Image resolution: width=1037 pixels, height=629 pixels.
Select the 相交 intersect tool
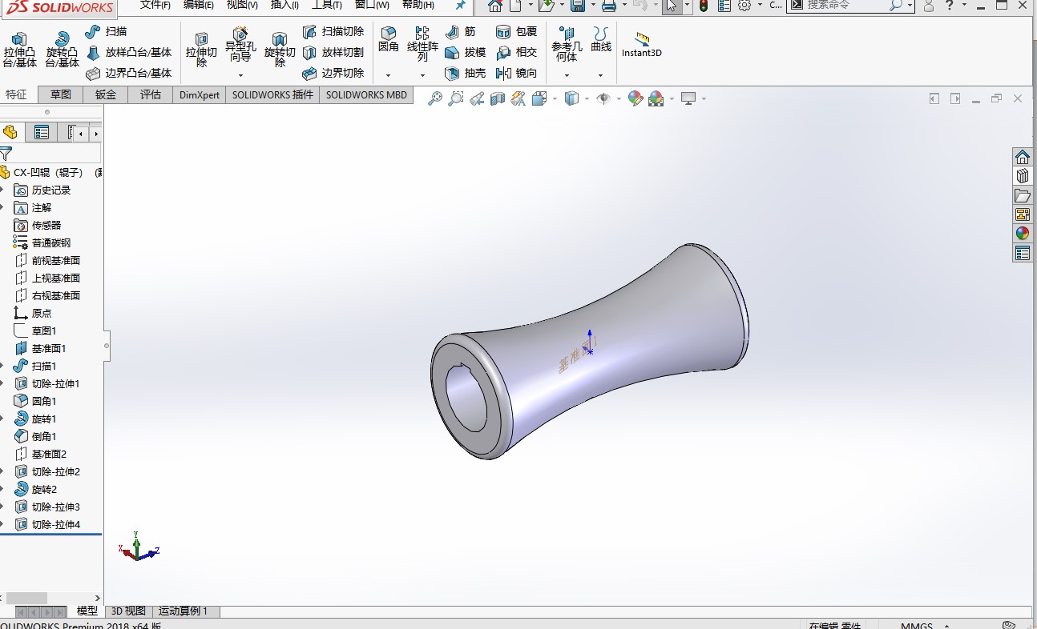[516, 52]
